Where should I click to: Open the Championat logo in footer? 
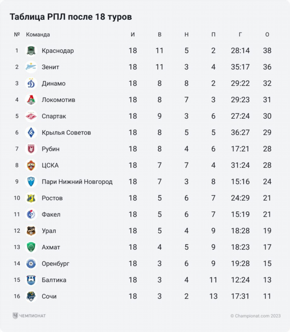click(29, 316)
